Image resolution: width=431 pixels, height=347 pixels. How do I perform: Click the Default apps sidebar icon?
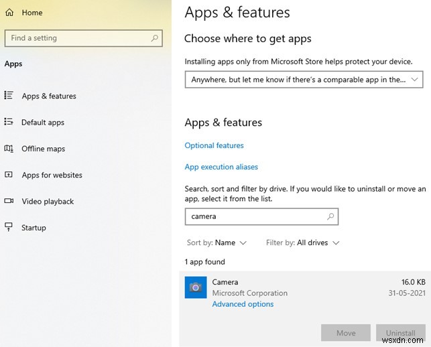click(x=9, y=121)
